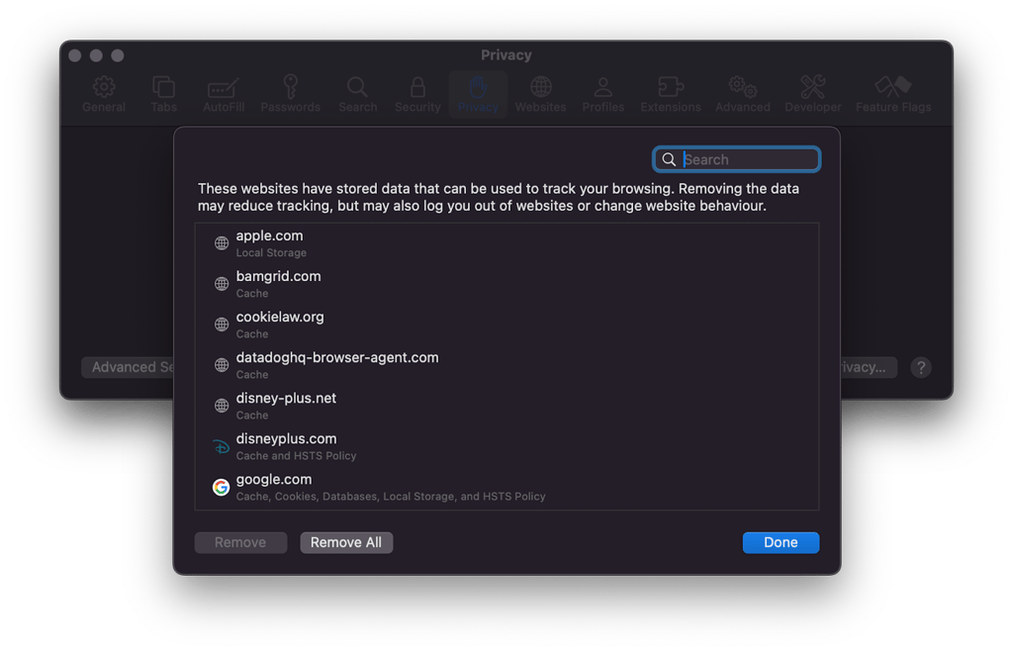Open the help question mark button
Screen dimensions: 1013x654
pos(921,368)
